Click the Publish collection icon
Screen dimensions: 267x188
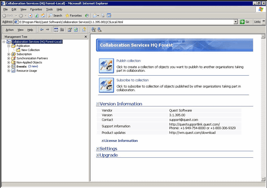[106, 66]
